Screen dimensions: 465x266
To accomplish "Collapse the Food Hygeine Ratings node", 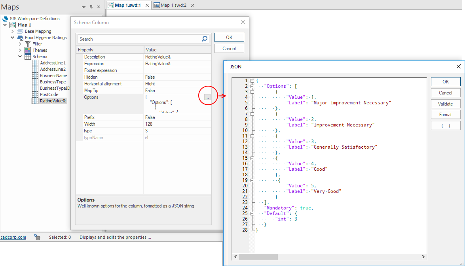I will tap(12, 38).
